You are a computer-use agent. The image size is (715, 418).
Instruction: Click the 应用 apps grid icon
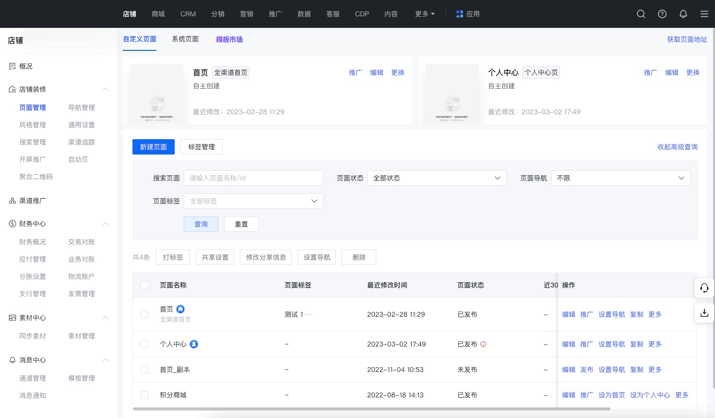tap(460, 14)
